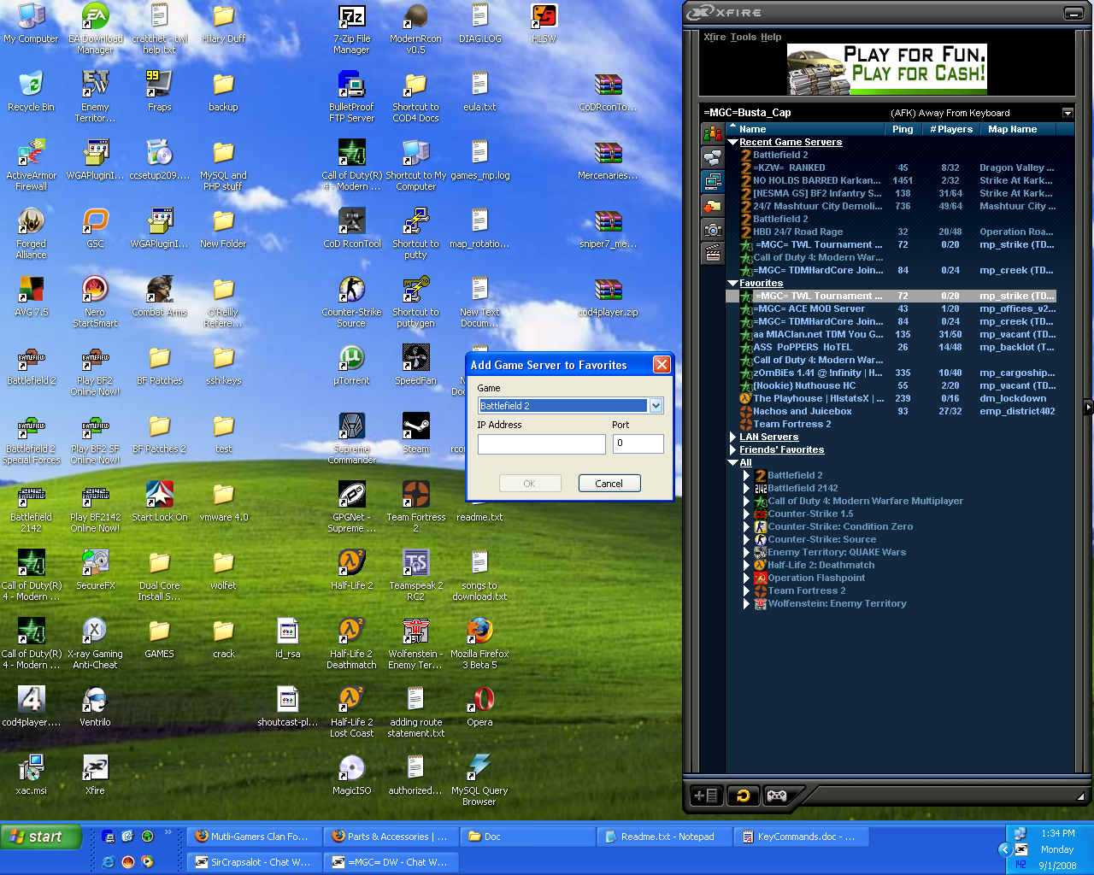Open the Ventrilo desktop icon
The height and width of the screenshot is (875, 1094).
pyautogui.click(x=95, y=707)
